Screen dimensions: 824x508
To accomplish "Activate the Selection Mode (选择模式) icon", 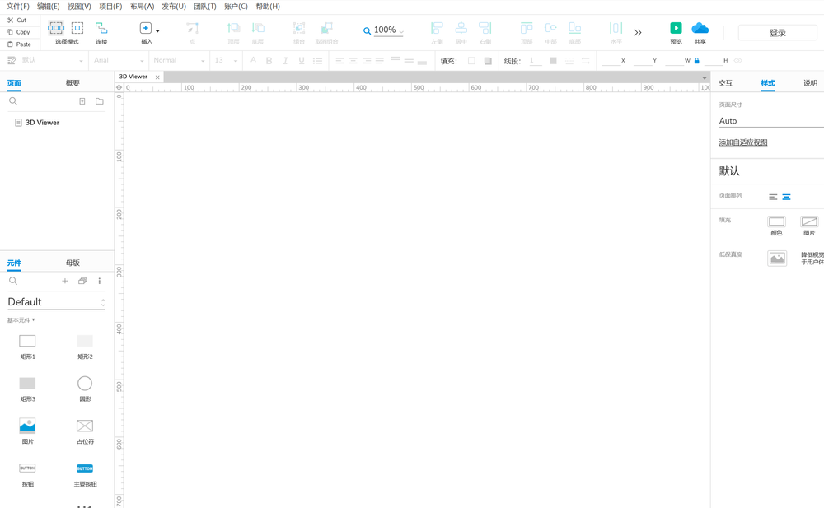I will (56, 28).
